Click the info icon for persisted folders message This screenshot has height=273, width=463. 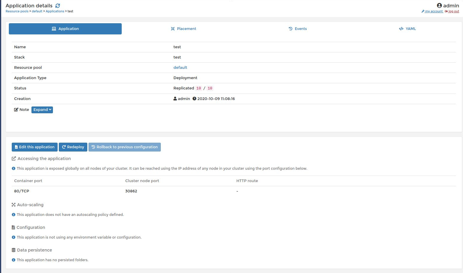[x=14, y=260]
